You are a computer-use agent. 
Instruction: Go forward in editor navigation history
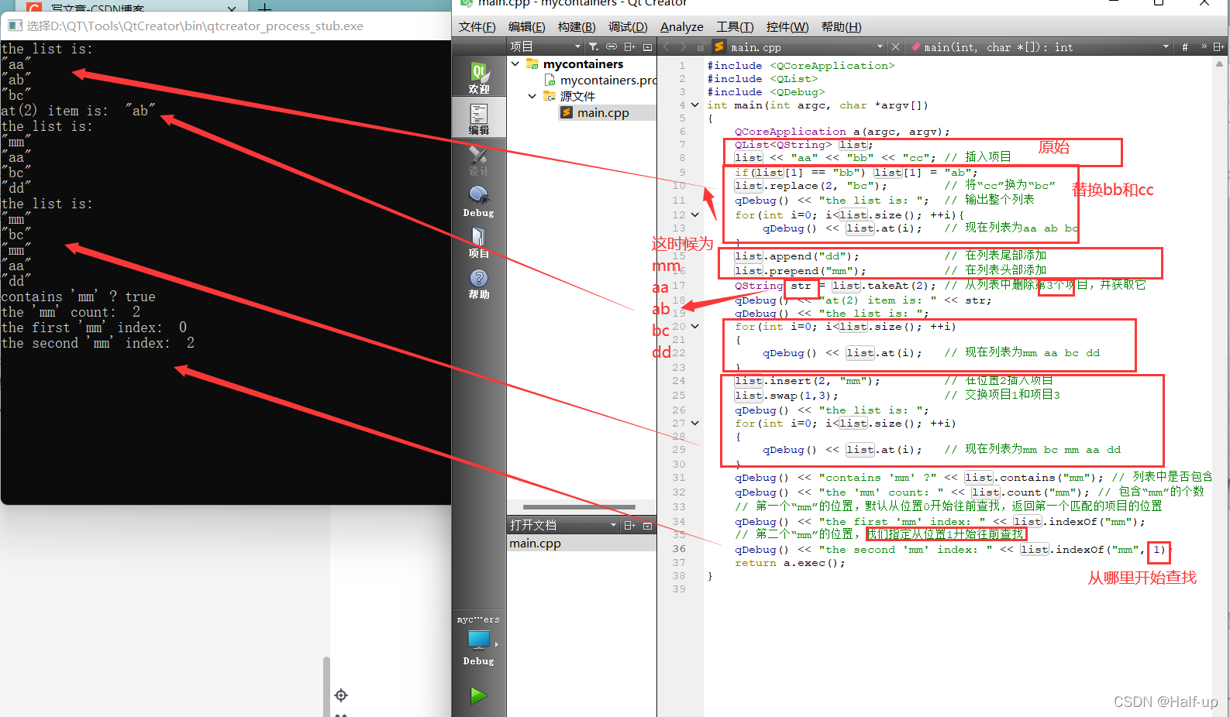[x=683, y=47]
